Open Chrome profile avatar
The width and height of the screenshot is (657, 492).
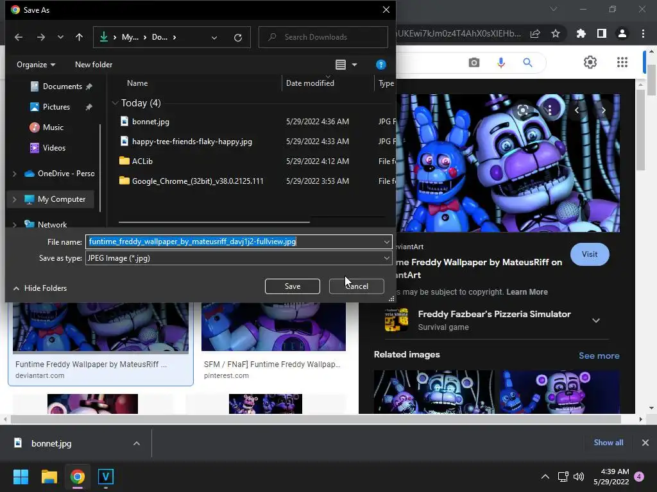[622, 33]
